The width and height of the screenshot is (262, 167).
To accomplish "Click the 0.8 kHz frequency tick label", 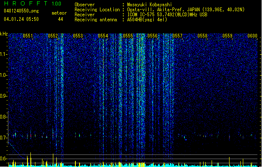I will coord(4,117).
